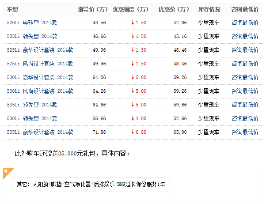Viewport: 266px width, 204px height.
Task: Click the 库存情况 column header
Action: [209, 9]
